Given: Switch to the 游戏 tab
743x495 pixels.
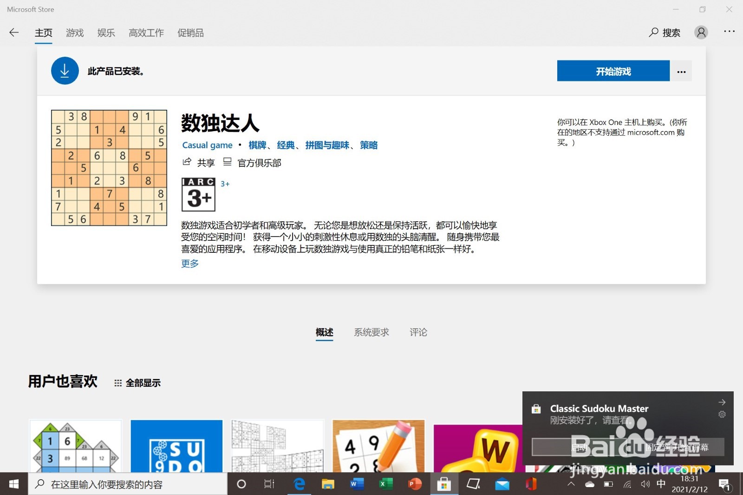Looking at the screenshot, I should coord(75,33).
